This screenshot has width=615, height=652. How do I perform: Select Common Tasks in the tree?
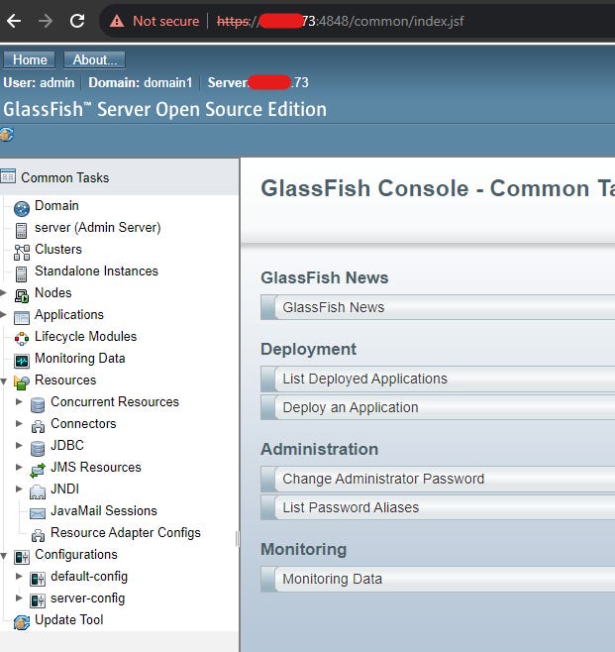(x=64, y=178)
